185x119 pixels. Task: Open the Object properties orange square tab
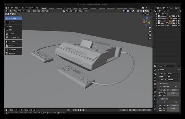[x=155, y=96]
